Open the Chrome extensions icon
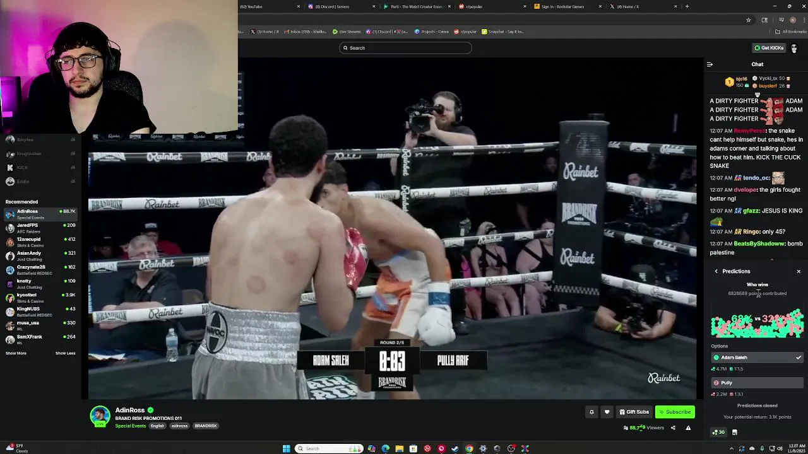This screenshot has width=808, height=454. [764, 20]
